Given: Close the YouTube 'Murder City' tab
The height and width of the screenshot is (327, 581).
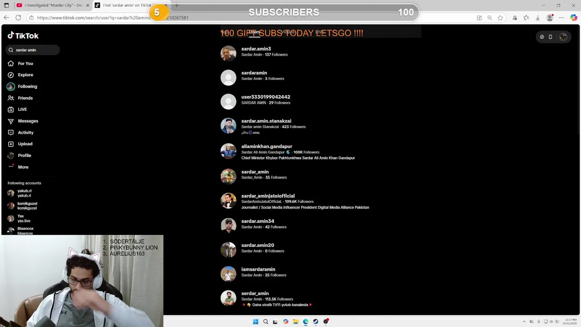Looking at the screenshot, I should pyautogui.click(x=87, y=5).
